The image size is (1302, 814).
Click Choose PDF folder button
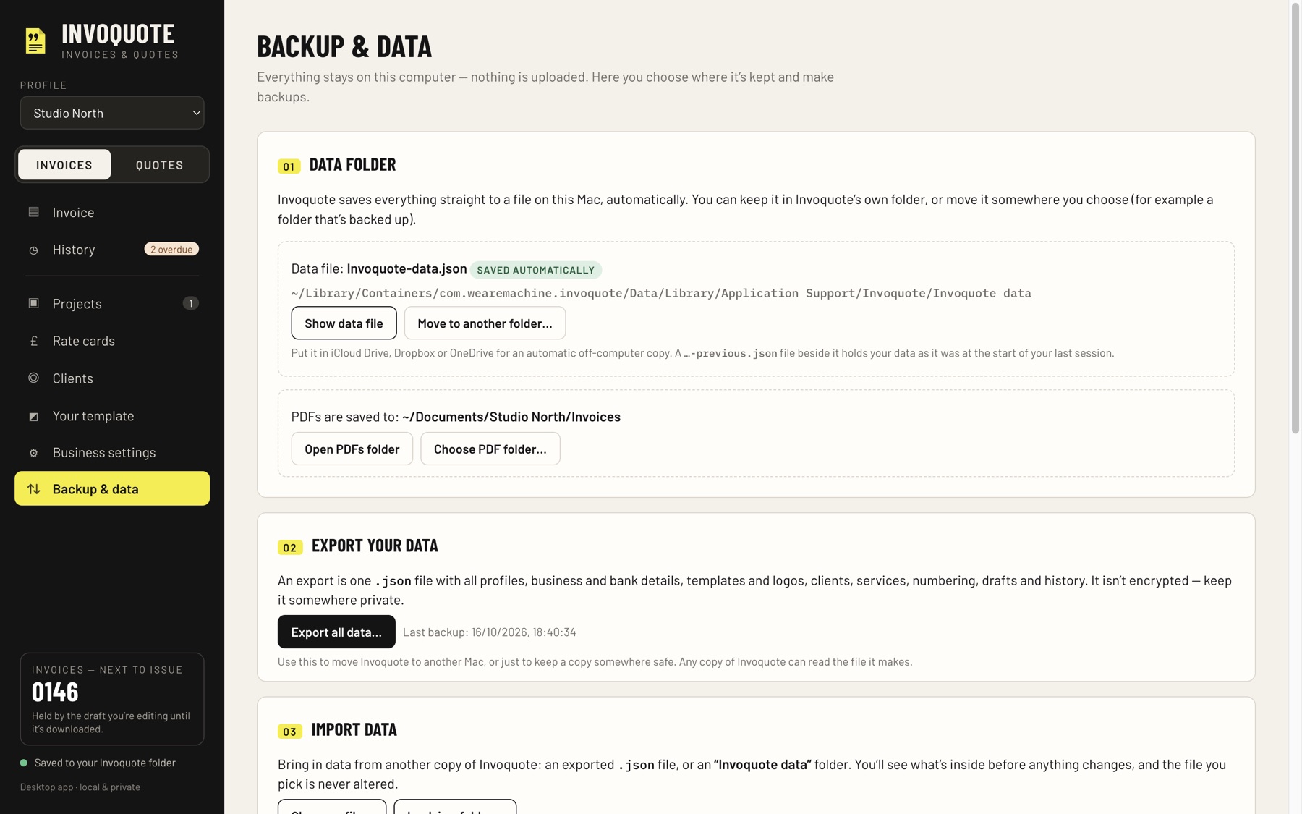[x=490, y=449]
